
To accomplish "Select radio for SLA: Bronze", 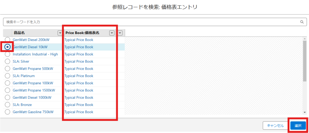I will click(x=7, y=105).
